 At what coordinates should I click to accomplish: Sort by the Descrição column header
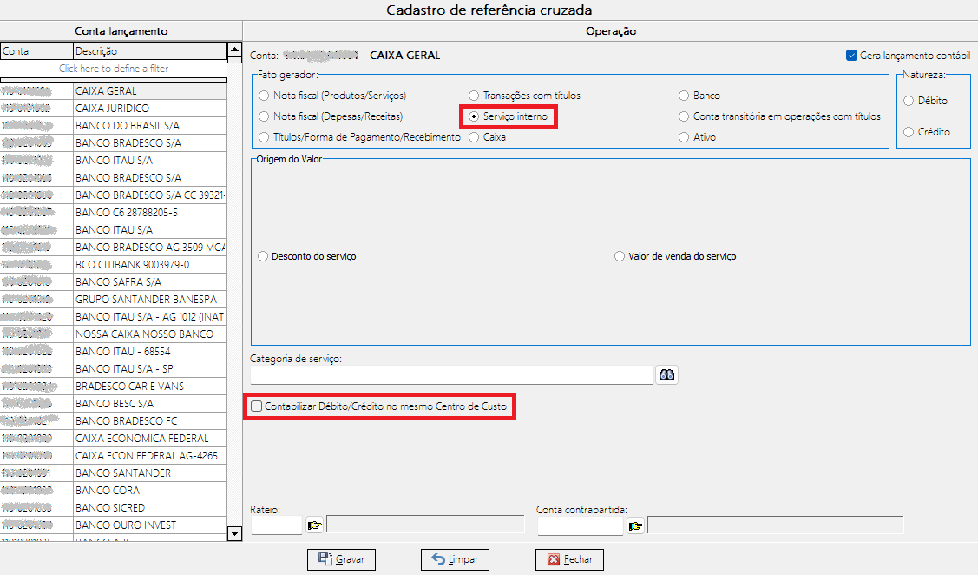(x=149, y=51)
